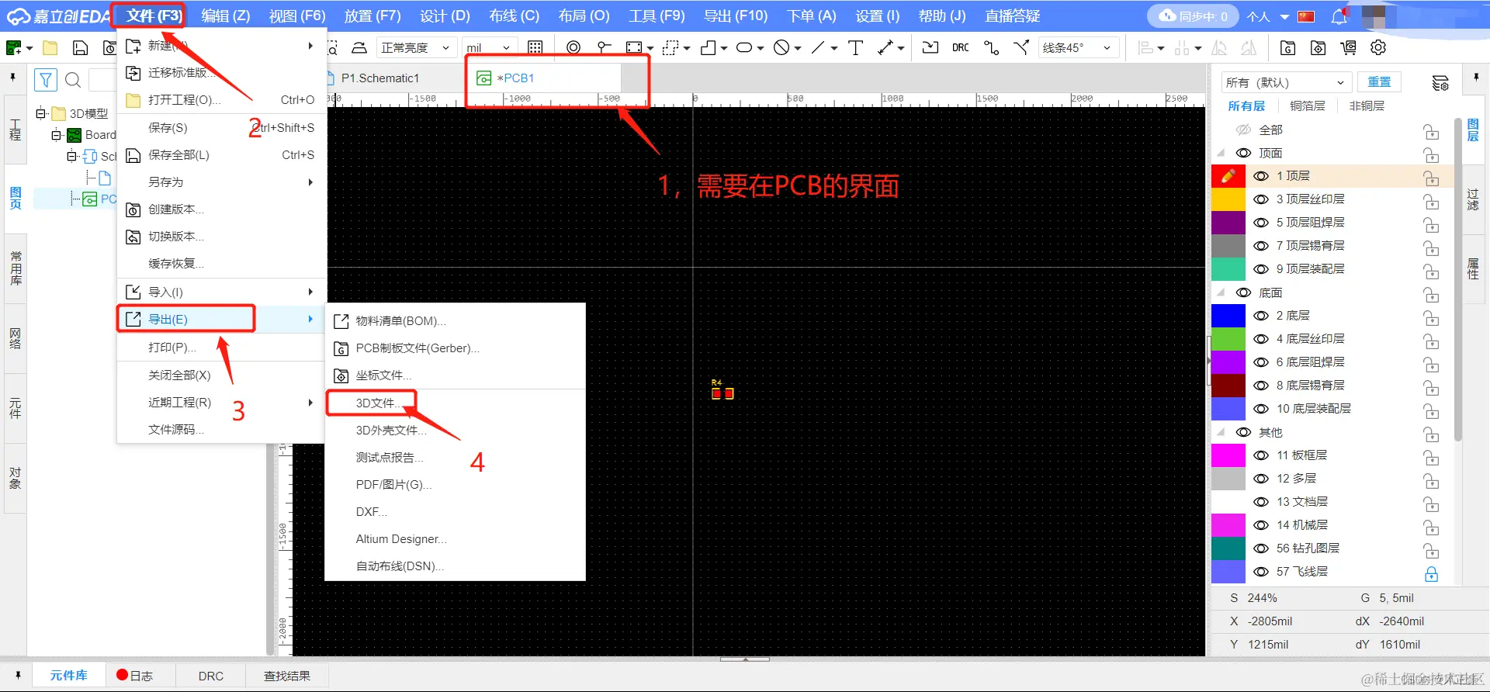Click the filter funnel icon in left panel
The image size is (1490, 692).
click(46, 79)
